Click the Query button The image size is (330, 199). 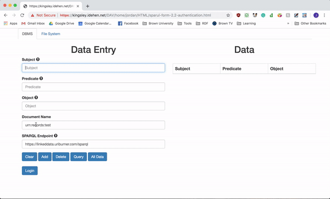[x=79, y=157]
